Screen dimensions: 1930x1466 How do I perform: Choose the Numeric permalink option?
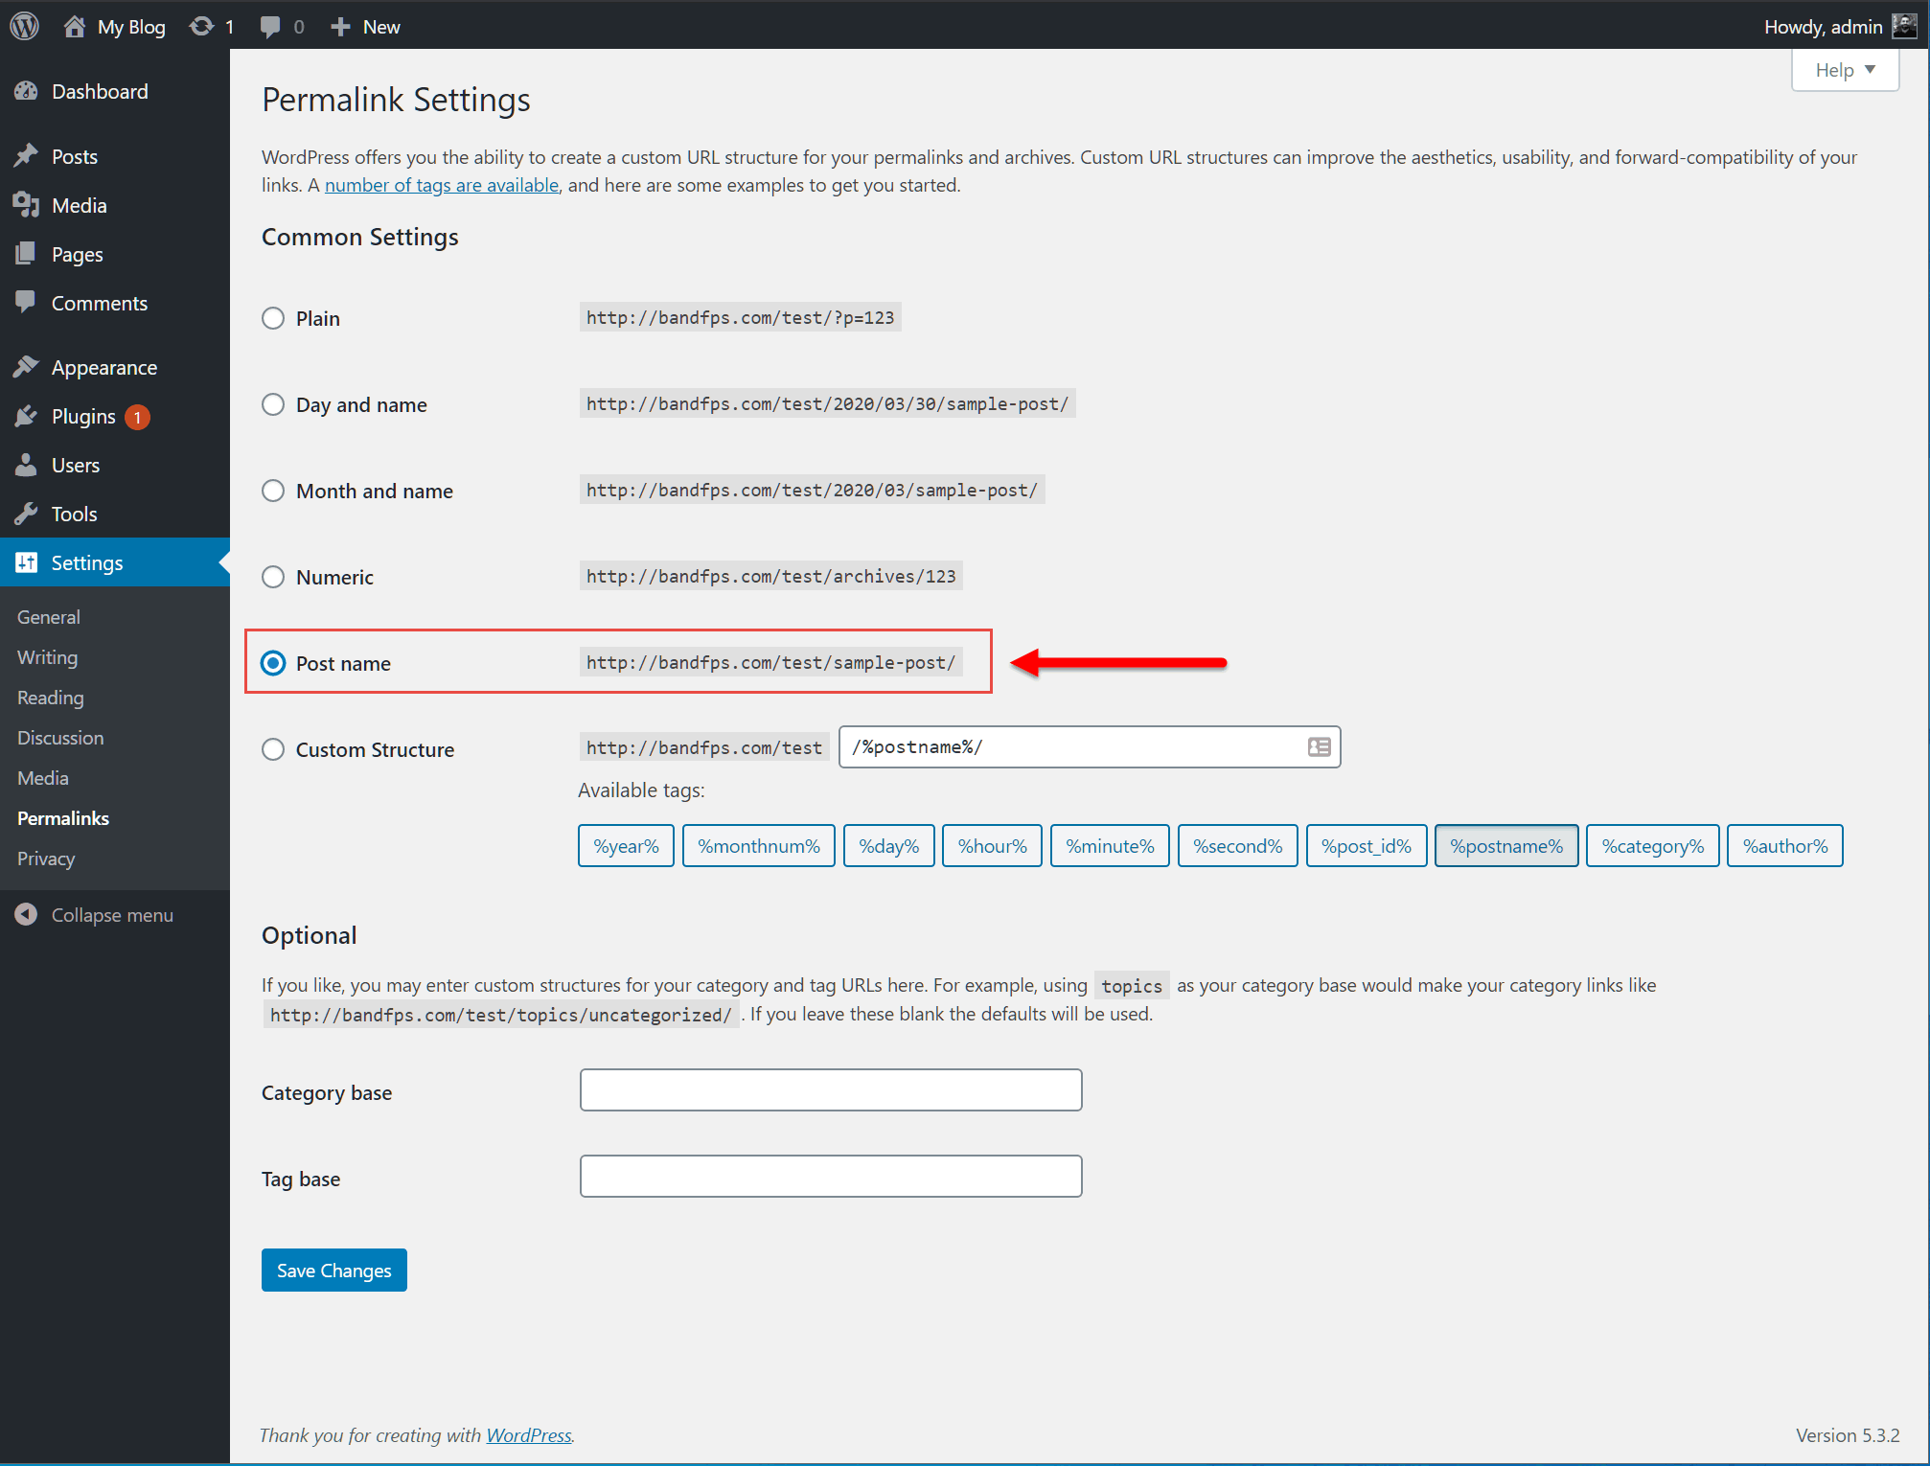(x=273, y=576)
